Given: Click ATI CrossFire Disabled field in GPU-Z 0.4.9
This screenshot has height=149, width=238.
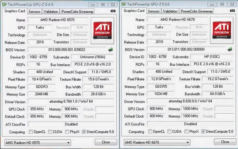Looking at the screenshot, I should (71, 124).
